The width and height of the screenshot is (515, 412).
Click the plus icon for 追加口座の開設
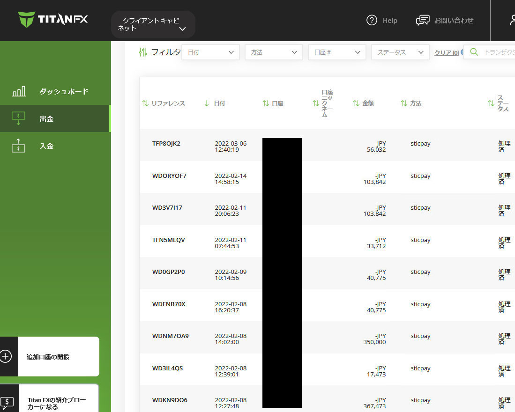[x=6, y=356]
